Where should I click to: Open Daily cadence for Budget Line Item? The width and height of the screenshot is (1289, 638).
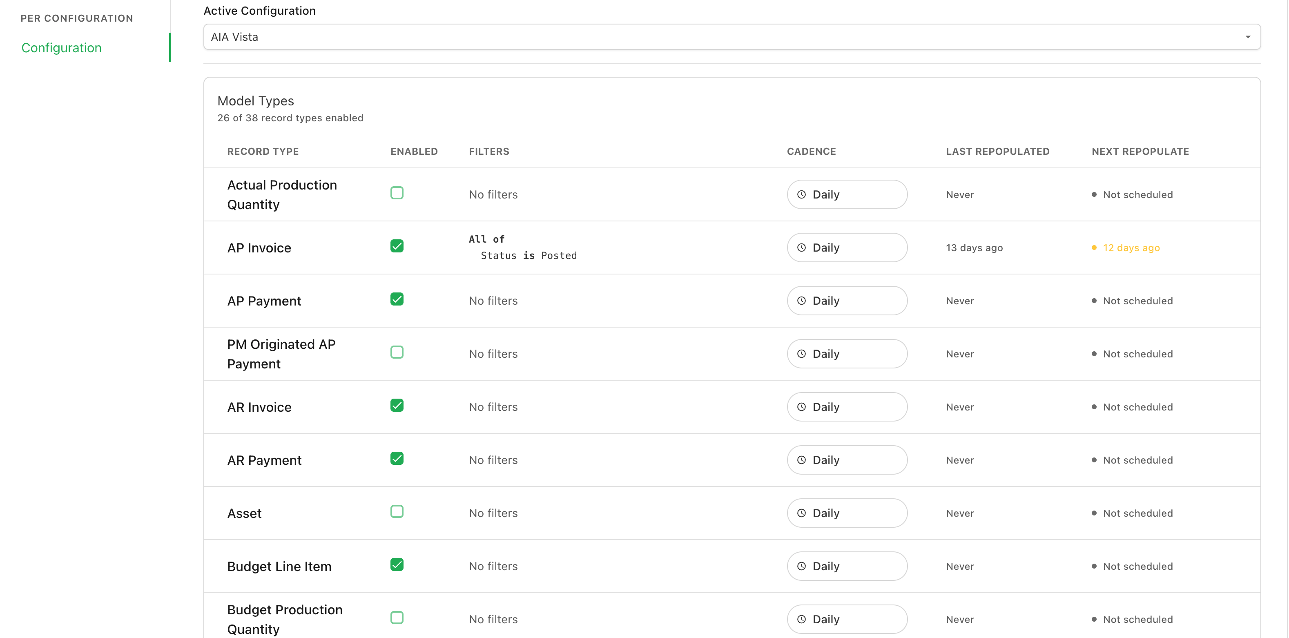tap(847, 566)
